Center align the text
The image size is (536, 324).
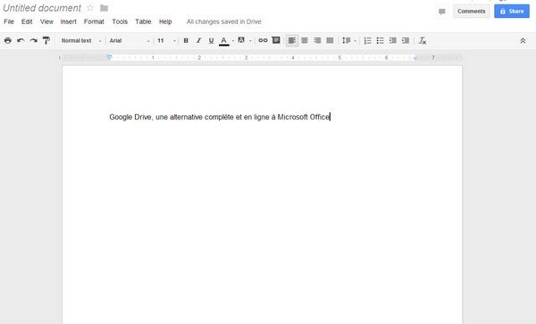pyautogui.click(x=305, y=41)
